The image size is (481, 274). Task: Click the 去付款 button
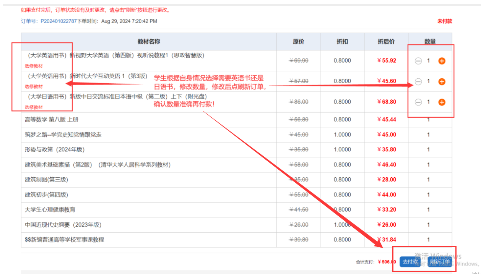[x=410, y=262]
